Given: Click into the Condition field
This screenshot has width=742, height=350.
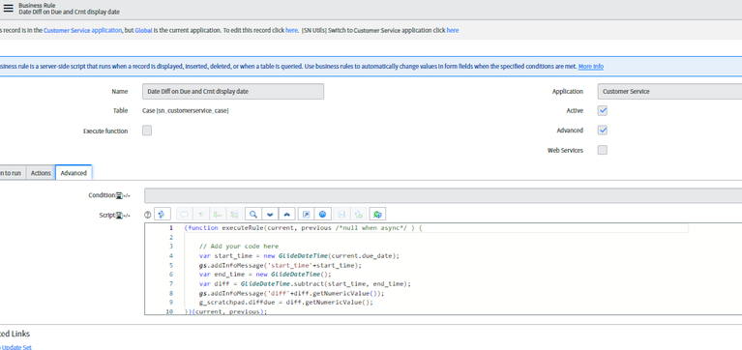Looking at the screenshot, I should (x=443, y=195).
